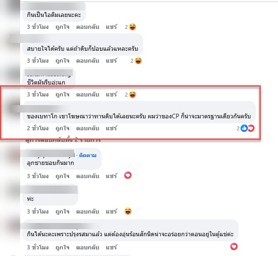This screenshot has width=278, height=256.
Task: Toggle ถูกใจ on the Betagro CP comment
Action: pyautogui.click(x=63, y=128)
